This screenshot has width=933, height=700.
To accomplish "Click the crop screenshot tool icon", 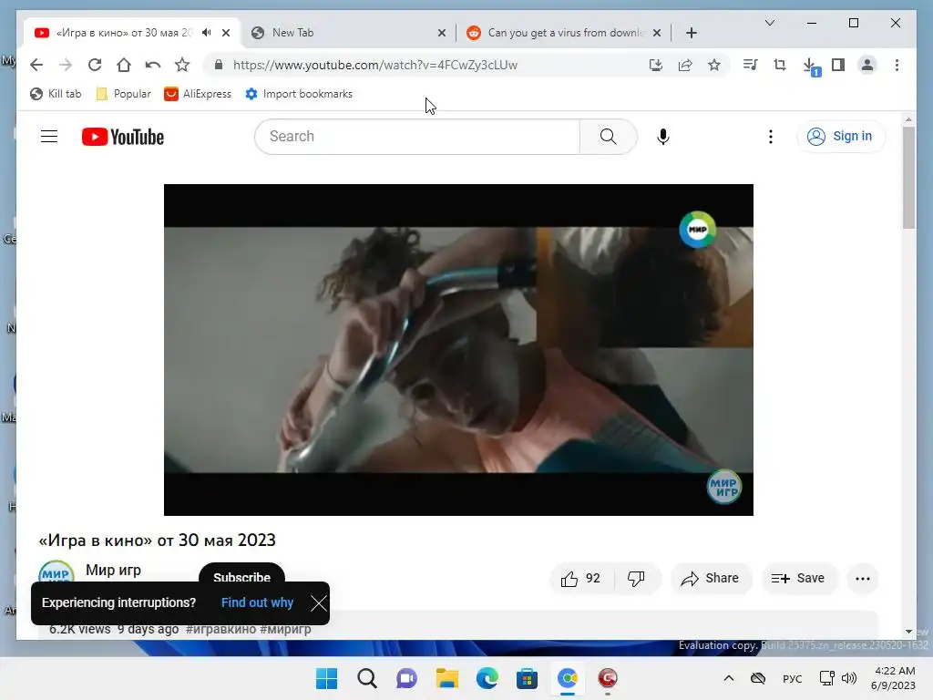I will tap(780, 65).
